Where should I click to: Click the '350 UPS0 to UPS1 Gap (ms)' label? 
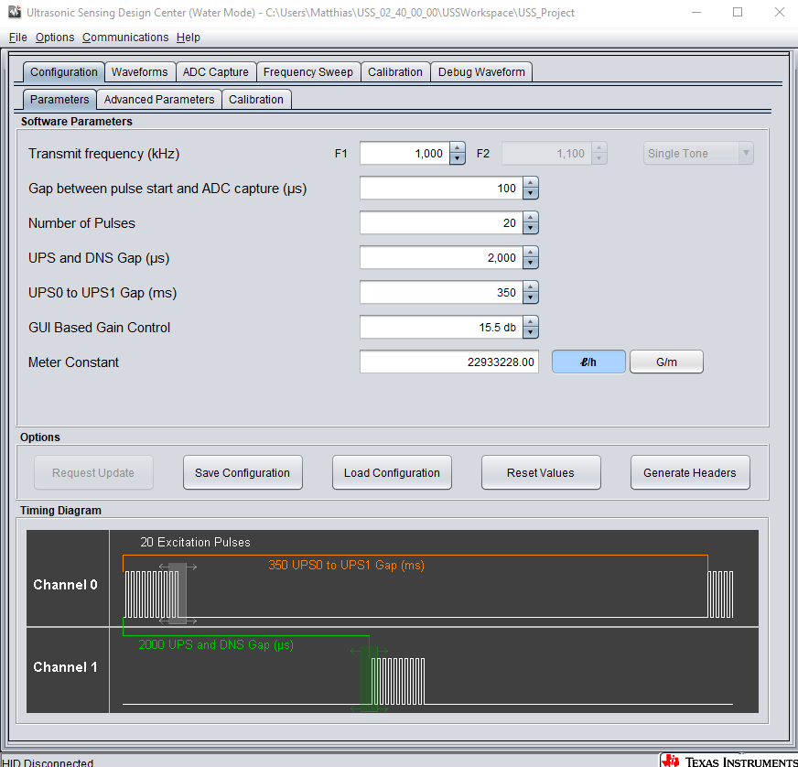pyautogui.click(x=346, y=565)
